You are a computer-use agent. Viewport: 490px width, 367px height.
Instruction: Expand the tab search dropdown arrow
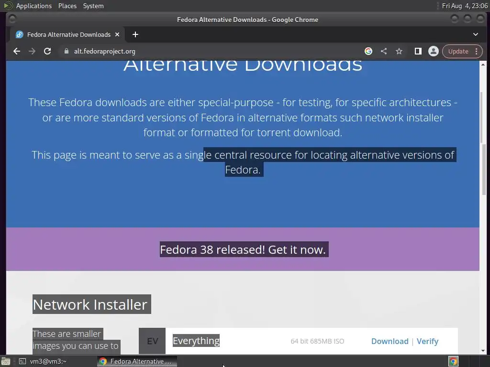click(x=476, y=34)
